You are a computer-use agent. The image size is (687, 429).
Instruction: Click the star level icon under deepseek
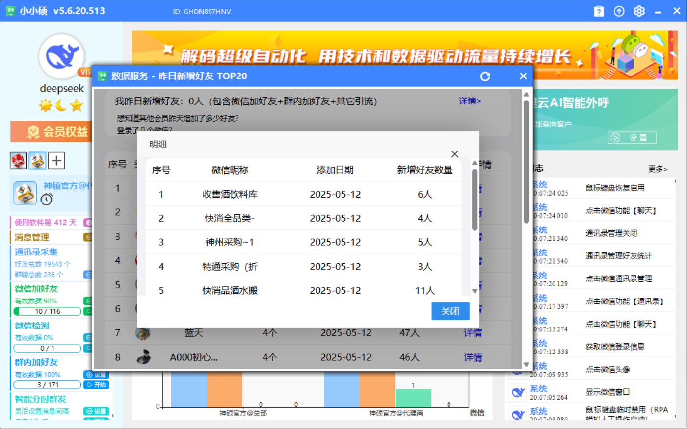click(76, 105)
